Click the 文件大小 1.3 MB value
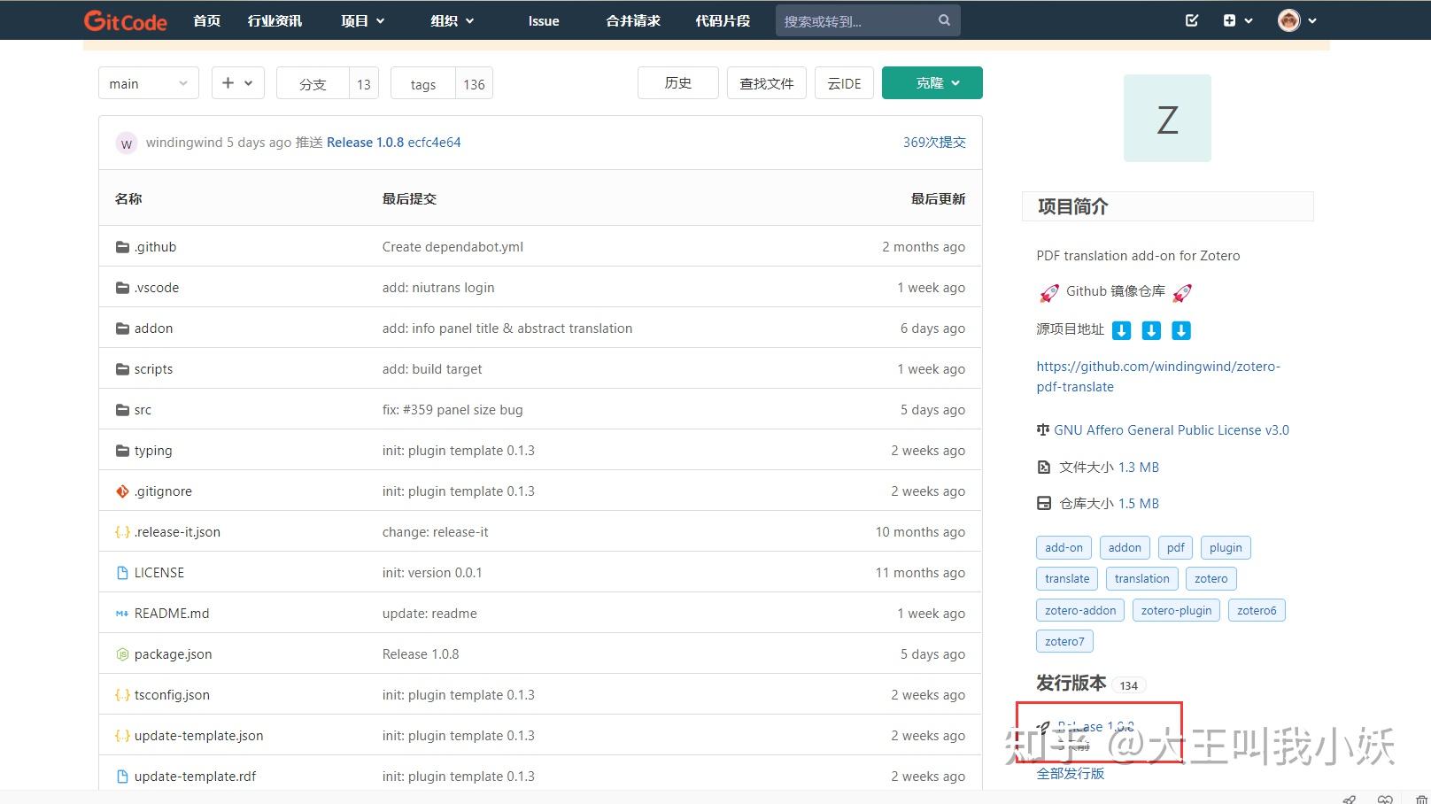This screenshot has width=1431, height=804. pyautogui.click(x=1139, y=468)
